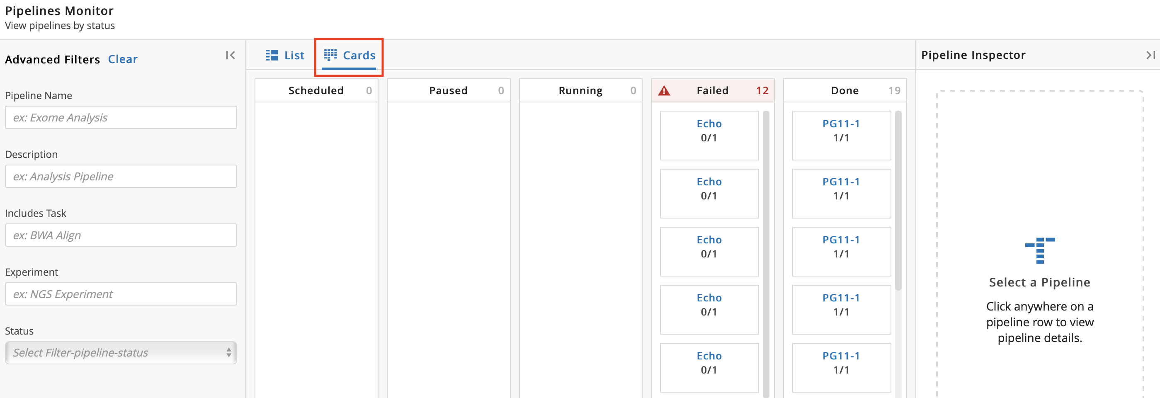Open the third Echo pipeline card

pyautogui.click(x=709, y=252)
